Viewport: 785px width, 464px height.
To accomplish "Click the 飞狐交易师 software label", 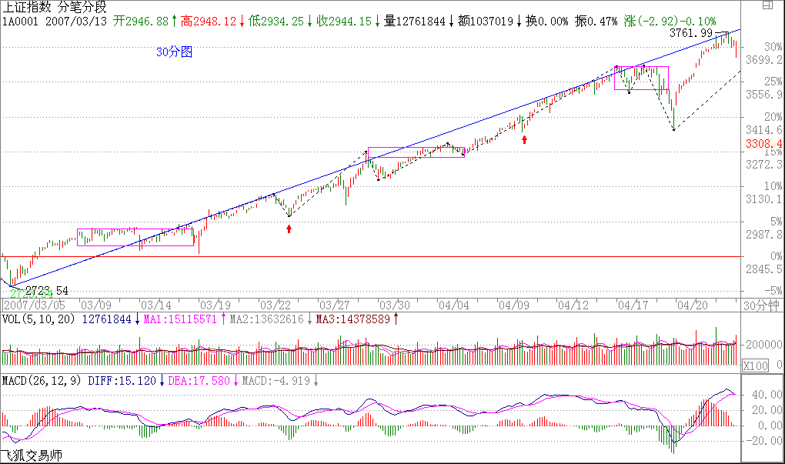I will pyautogui.click(x=31, y=456).
